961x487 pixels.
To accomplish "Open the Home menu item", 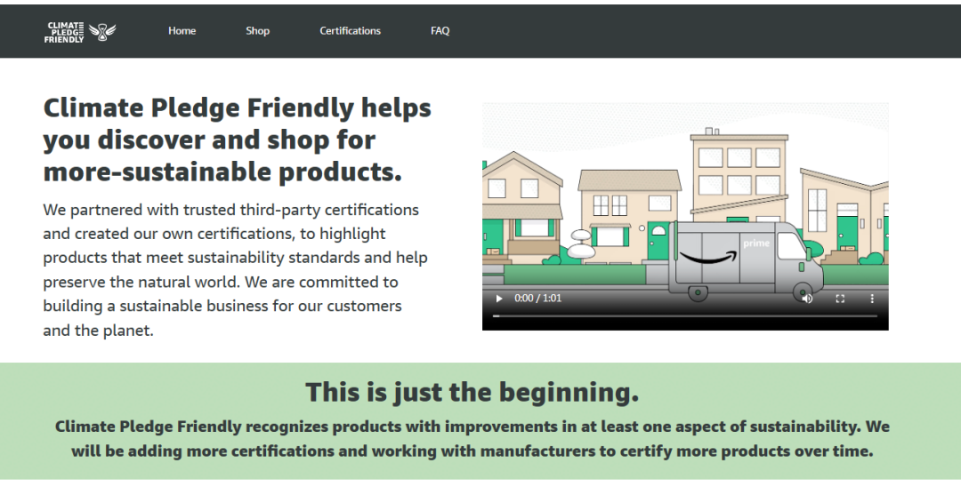I will (182, 30).
